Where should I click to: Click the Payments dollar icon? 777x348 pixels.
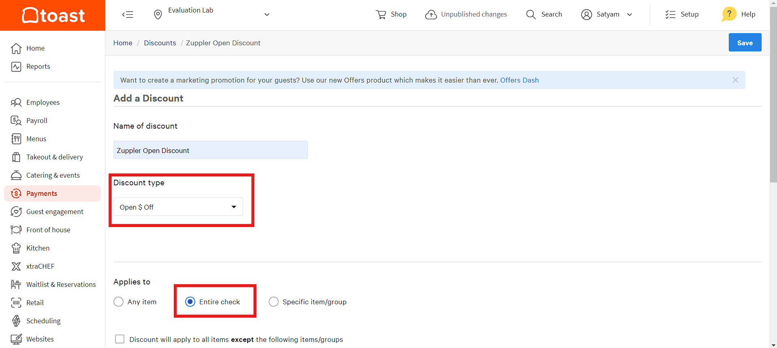point(16,193)
